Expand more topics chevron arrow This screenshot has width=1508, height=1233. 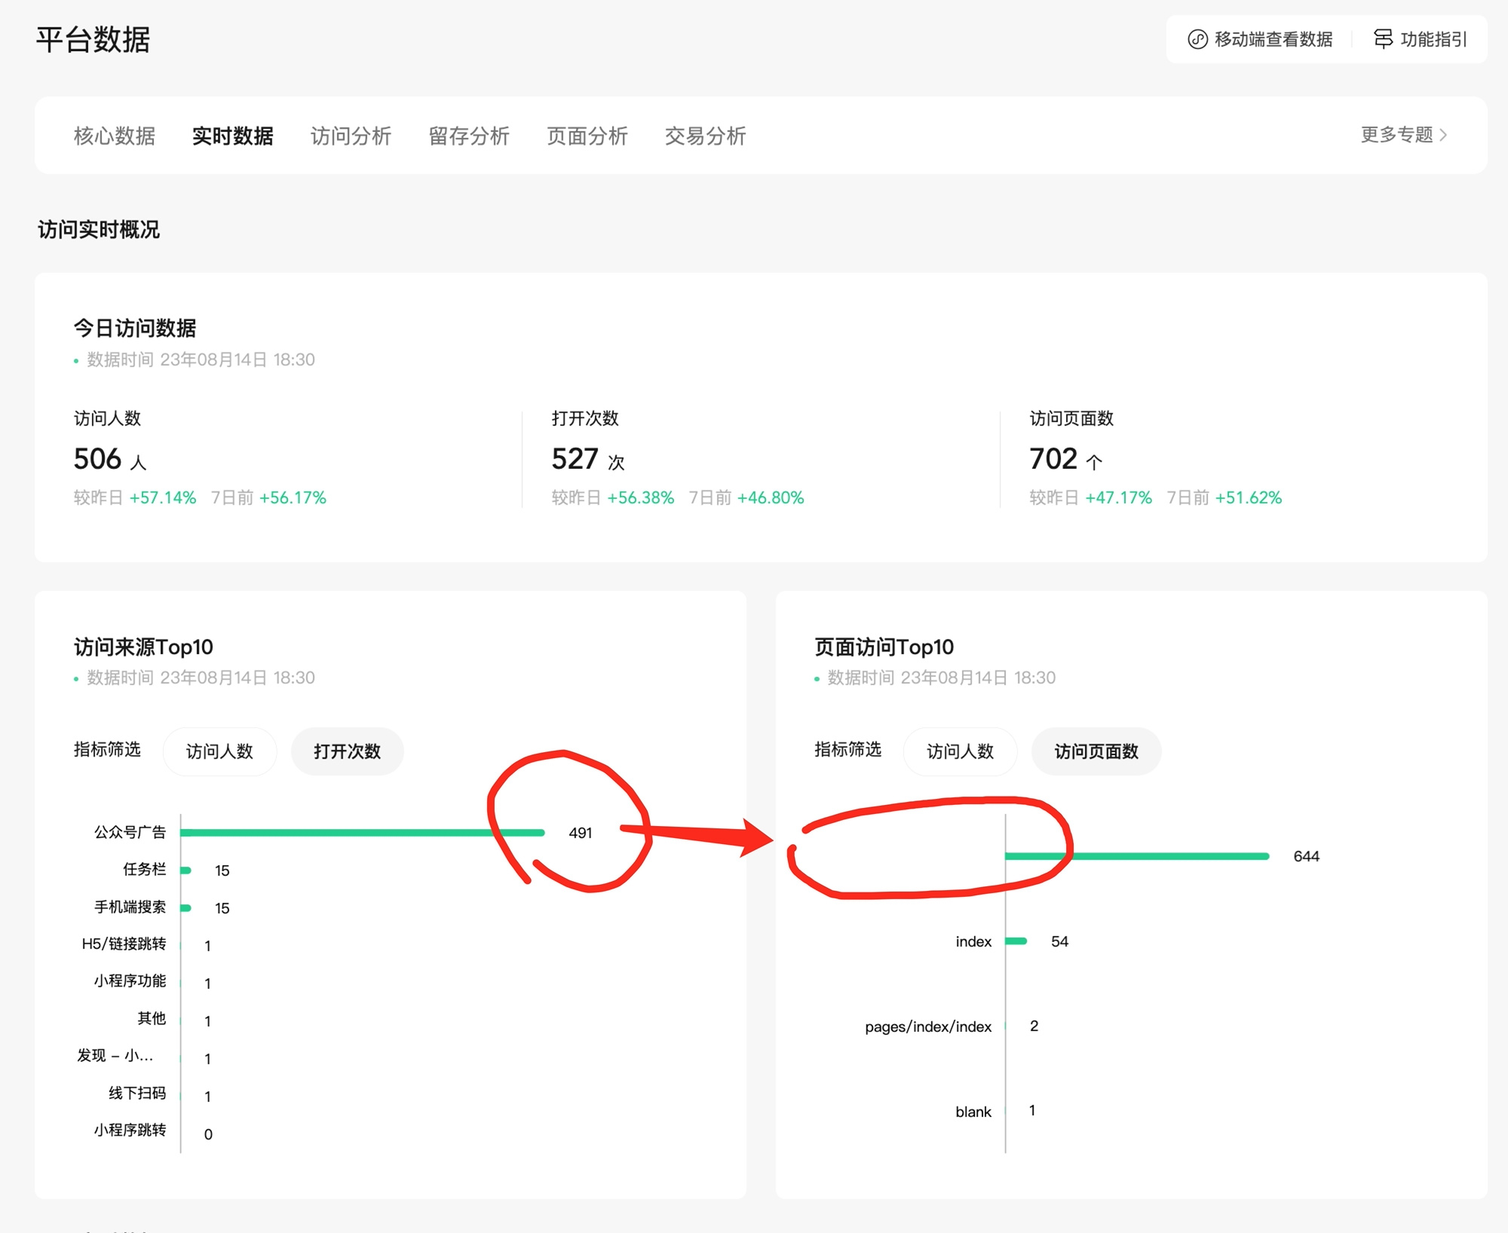pos(1443,135)
